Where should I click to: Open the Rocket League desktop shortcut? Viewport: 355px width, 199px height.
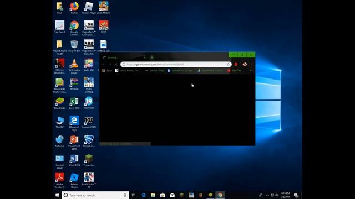pos(89,142)
